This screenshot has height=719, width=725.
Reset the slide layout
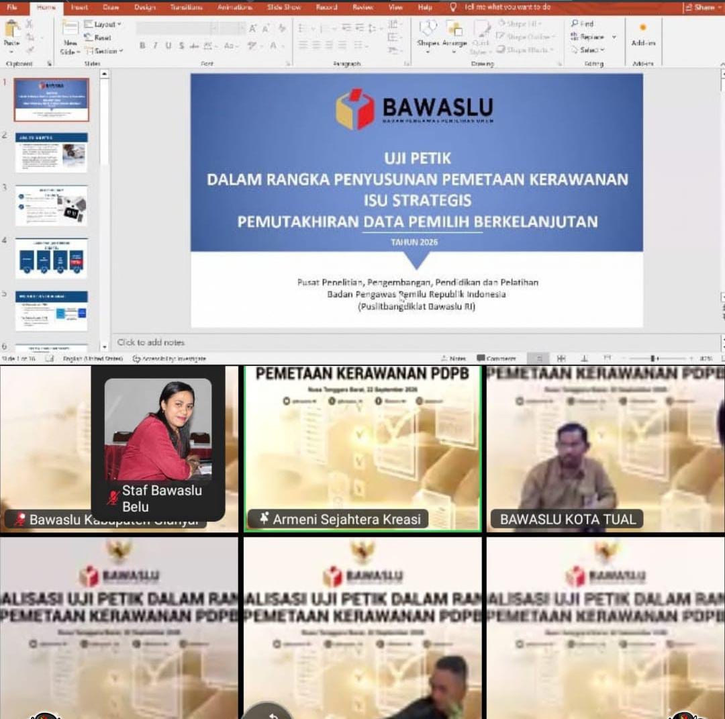point(98,38)
